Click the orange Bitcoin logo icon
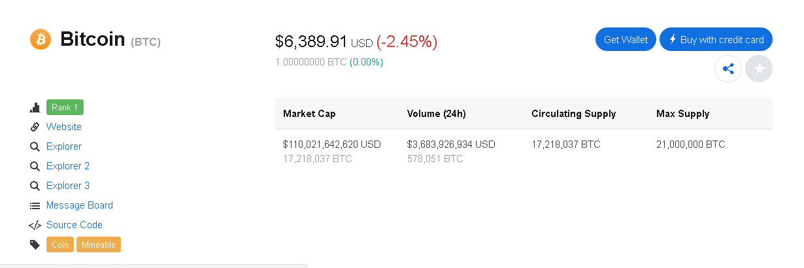Image resolution: width=804 pixels, height=268 pixels. (41, 39)
